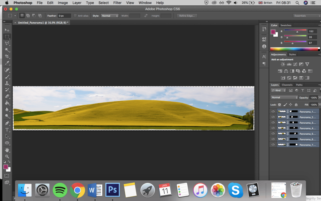Expand the Fill slider arrow
Viewport: 321px width, 201px height.
coord(319,105)
